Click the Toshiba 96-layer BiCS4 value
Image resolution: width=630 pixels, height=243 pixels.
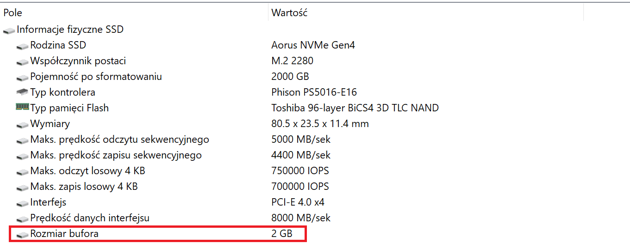click(x=355, y=108)
